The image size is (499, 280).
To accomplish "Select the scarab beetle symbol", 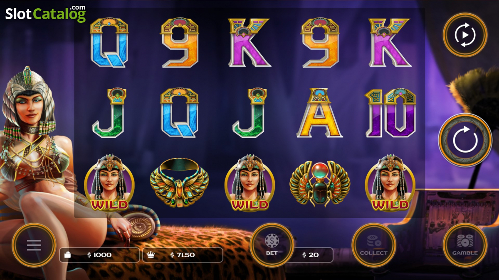I will [x=320, y=183].
